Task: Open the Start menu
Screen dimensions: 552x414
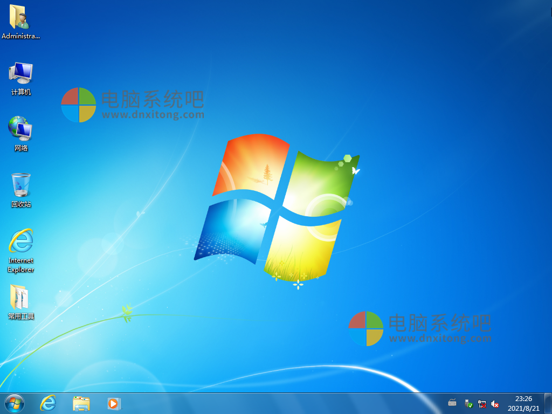Action: pos(13,403)
